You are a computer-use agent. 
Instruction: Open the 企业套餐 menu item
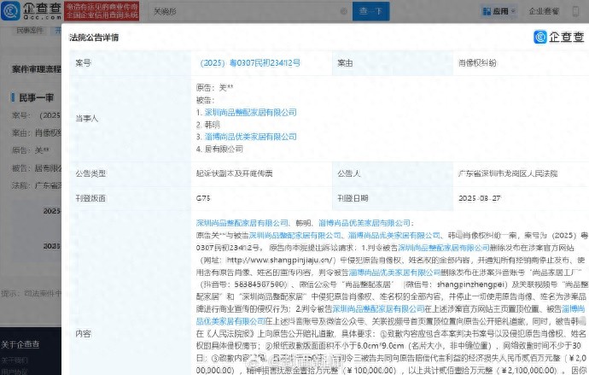(x=544, y=11)
